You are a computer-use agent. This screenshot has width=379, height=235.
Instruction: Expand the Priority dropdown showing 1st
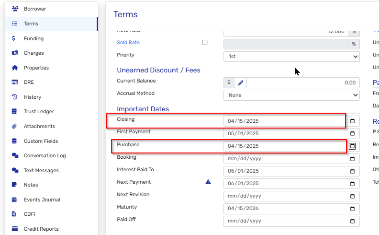coord(291,56)
